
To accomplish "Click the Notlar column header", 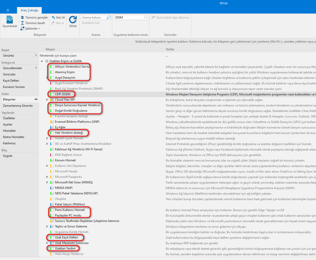I will click(240, 49).
